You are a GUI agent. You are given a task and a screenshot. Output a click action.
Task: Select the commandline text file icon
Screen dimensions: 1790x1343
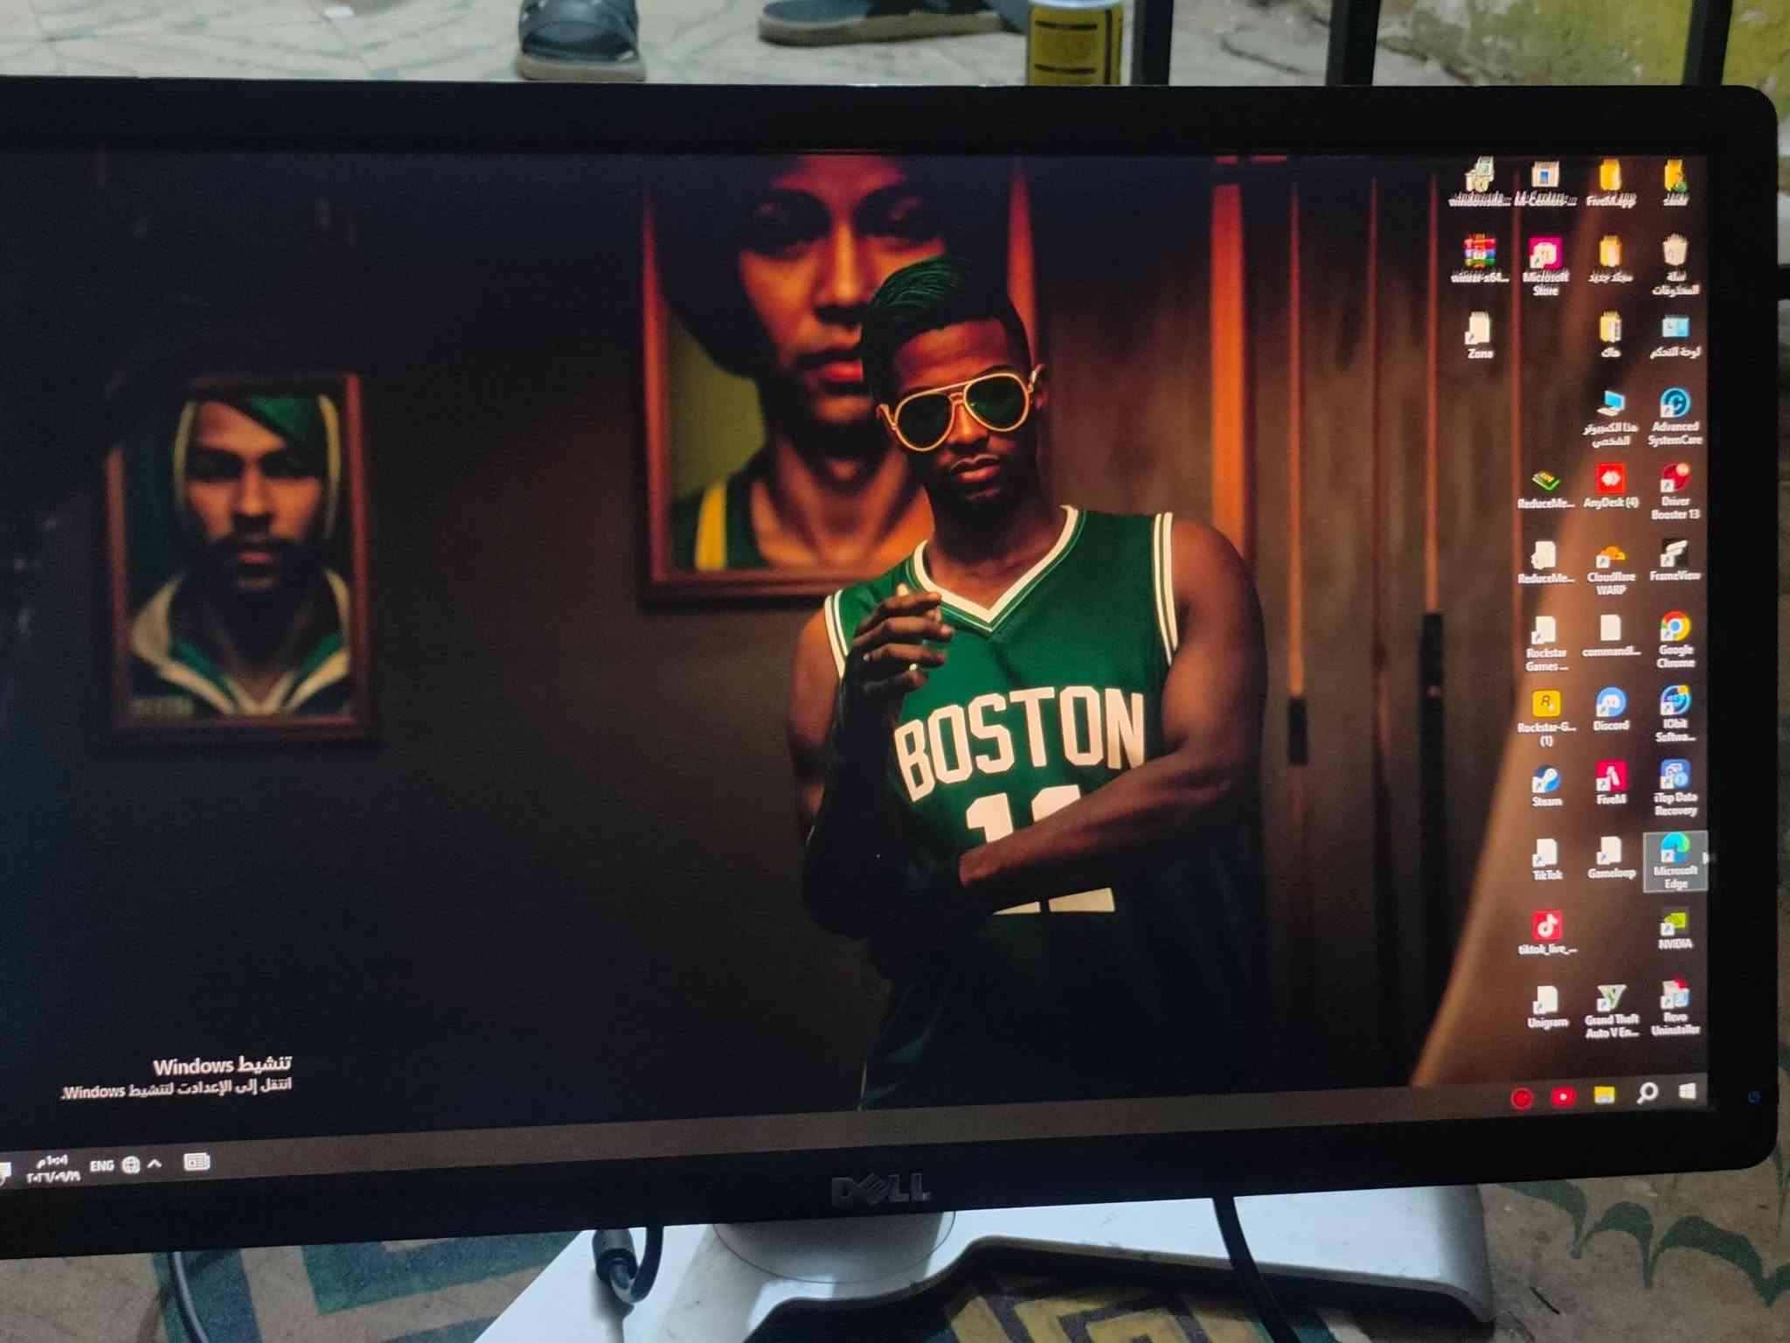pos(1610,637)
